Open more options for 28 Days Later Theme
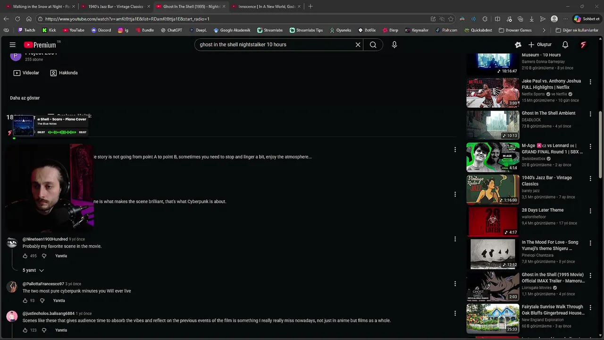604x340 pixels. (590, 211)
